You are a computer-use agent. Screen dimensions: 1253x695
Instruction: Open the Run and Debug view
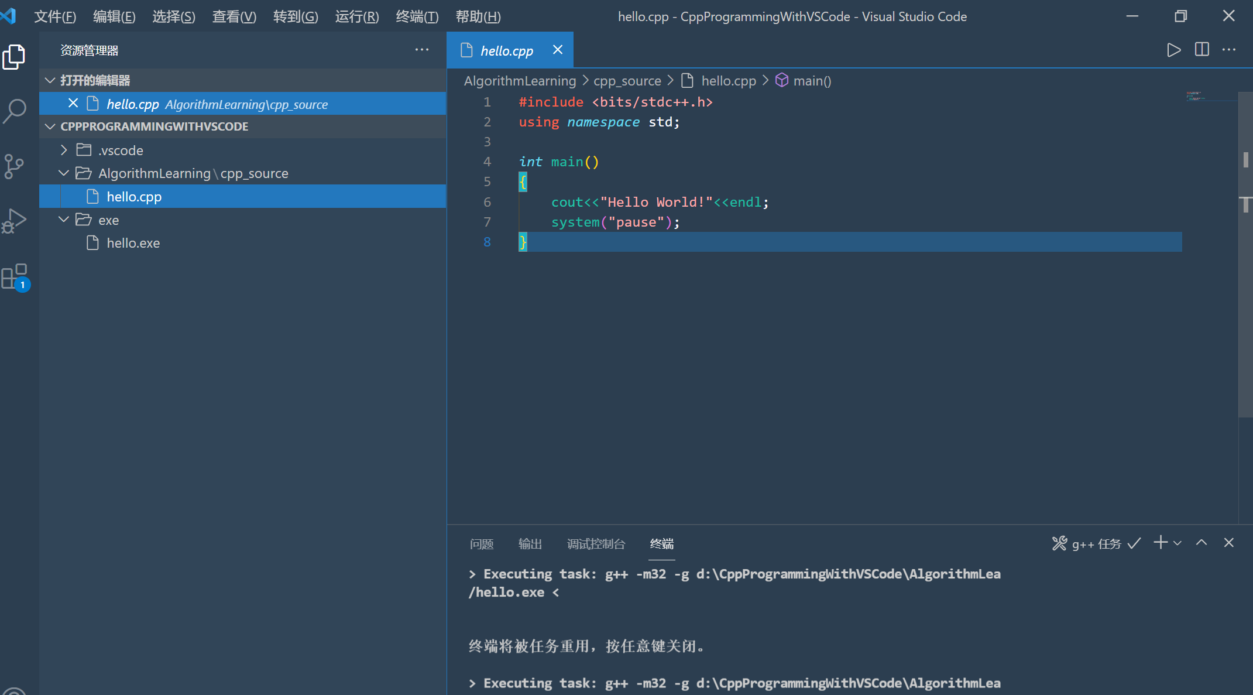14,221
